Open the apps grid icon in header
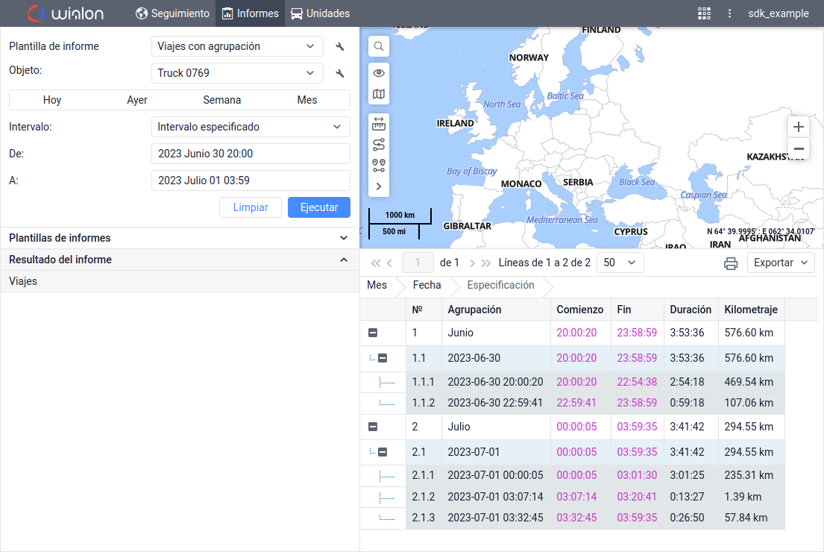 click(x=704, y=13)
